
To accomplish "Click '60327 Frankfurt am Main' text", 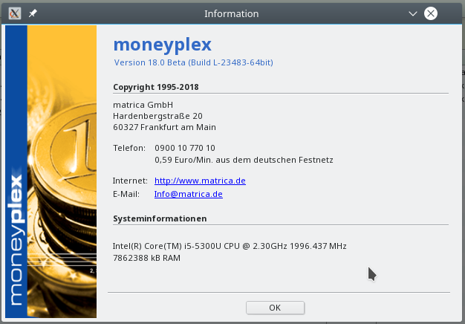I will click(164, 127).
